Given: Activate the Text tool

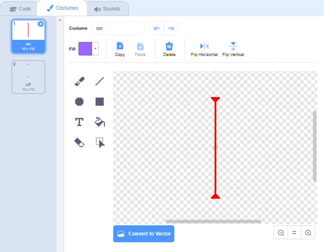Looking at the screenshot, I should tap(79, 122).
